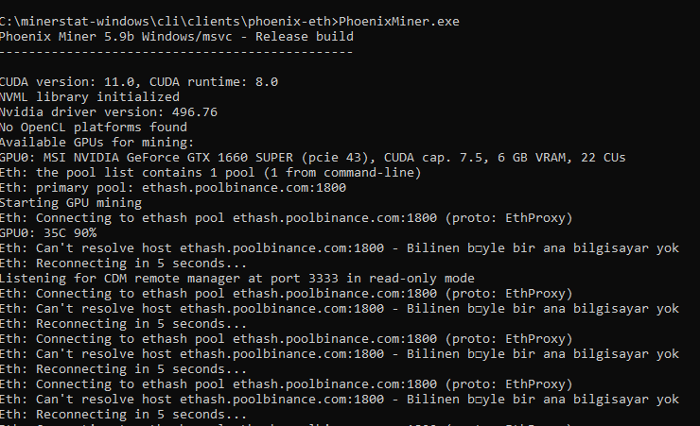Click the MSI NVIDIA GeForce GTX 1660 SUPER text

pos(171,158)
